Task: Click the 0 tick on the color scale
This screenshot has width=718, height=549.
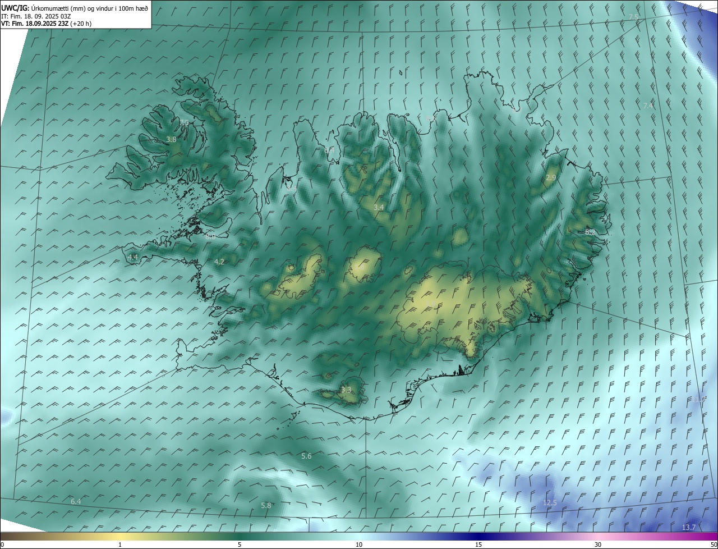Action: pos(2,545)
